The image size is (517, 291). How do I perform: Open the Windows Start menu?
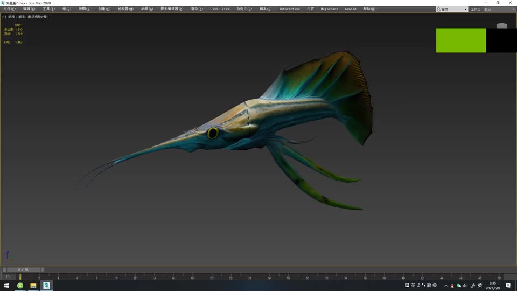6,286
